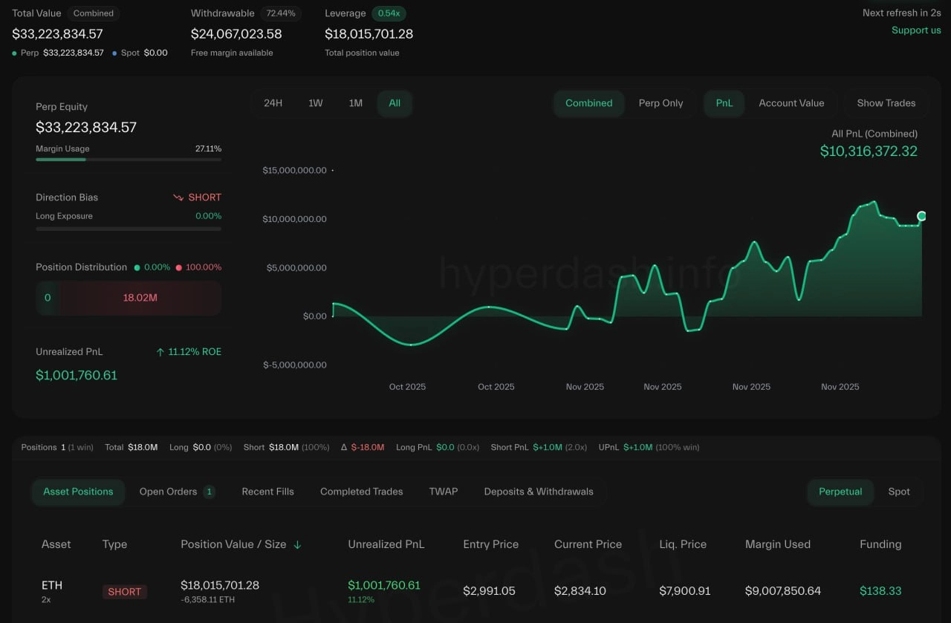Viewport: 951px width, 623px height.
Task: Click the 72.44% Withdrawable badge
Action: pyautogui.click(x=281, y=13)
